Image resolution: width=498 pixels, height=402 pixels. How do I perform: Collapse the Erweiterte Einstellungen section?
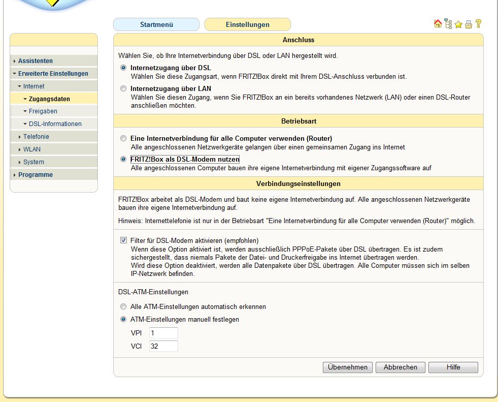(x=15, y=74)
